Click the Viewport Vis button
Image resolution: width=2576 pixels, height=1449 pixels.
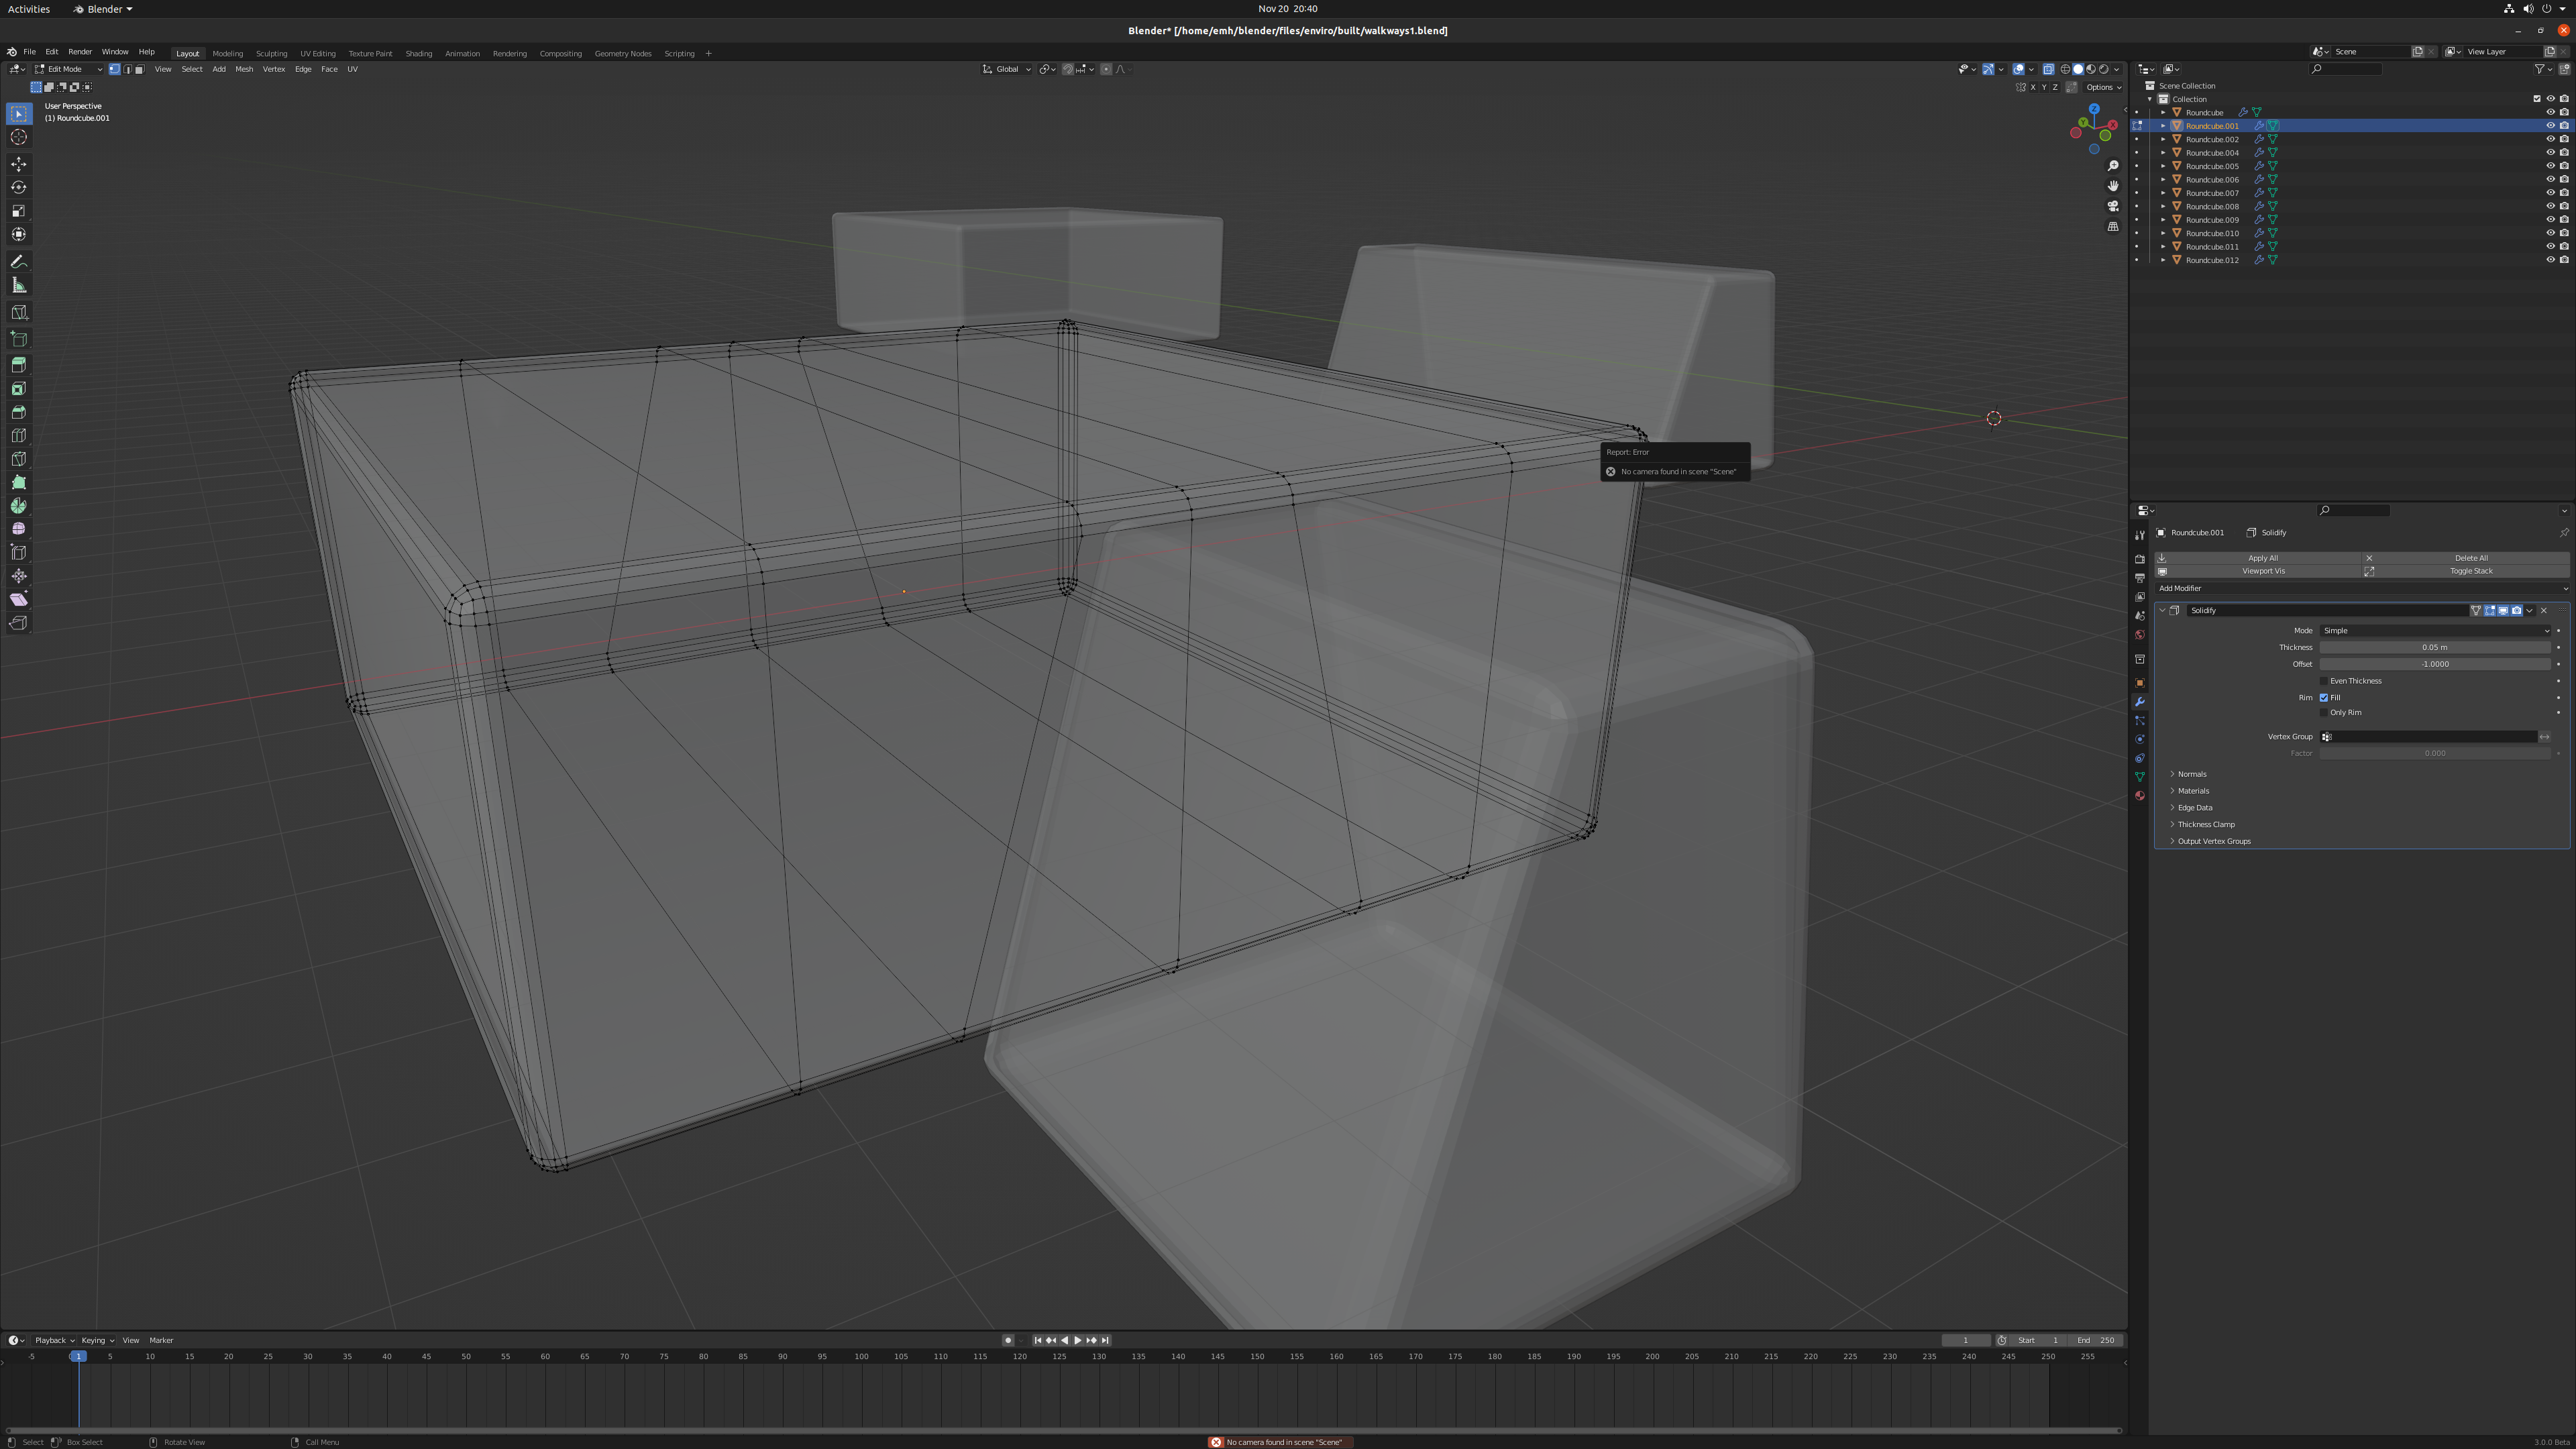pyautogui.click(x=2259, y=571)
